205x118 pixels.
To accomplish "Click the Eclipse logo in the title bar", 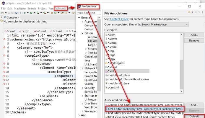I will [3, 3].
